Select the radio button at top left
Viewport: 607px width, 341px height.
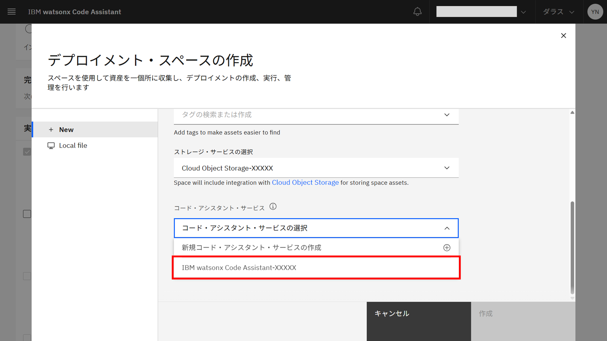(29, 29)
